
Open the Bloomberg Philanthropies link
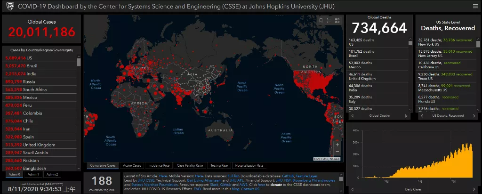tap(313, 180)
